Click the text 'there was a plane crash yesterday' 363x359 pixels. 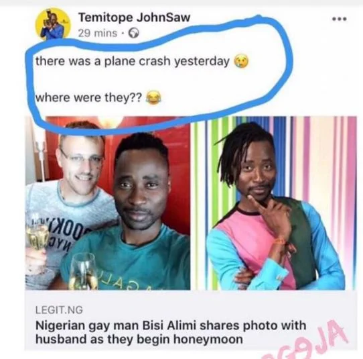(x=133, y=61)
